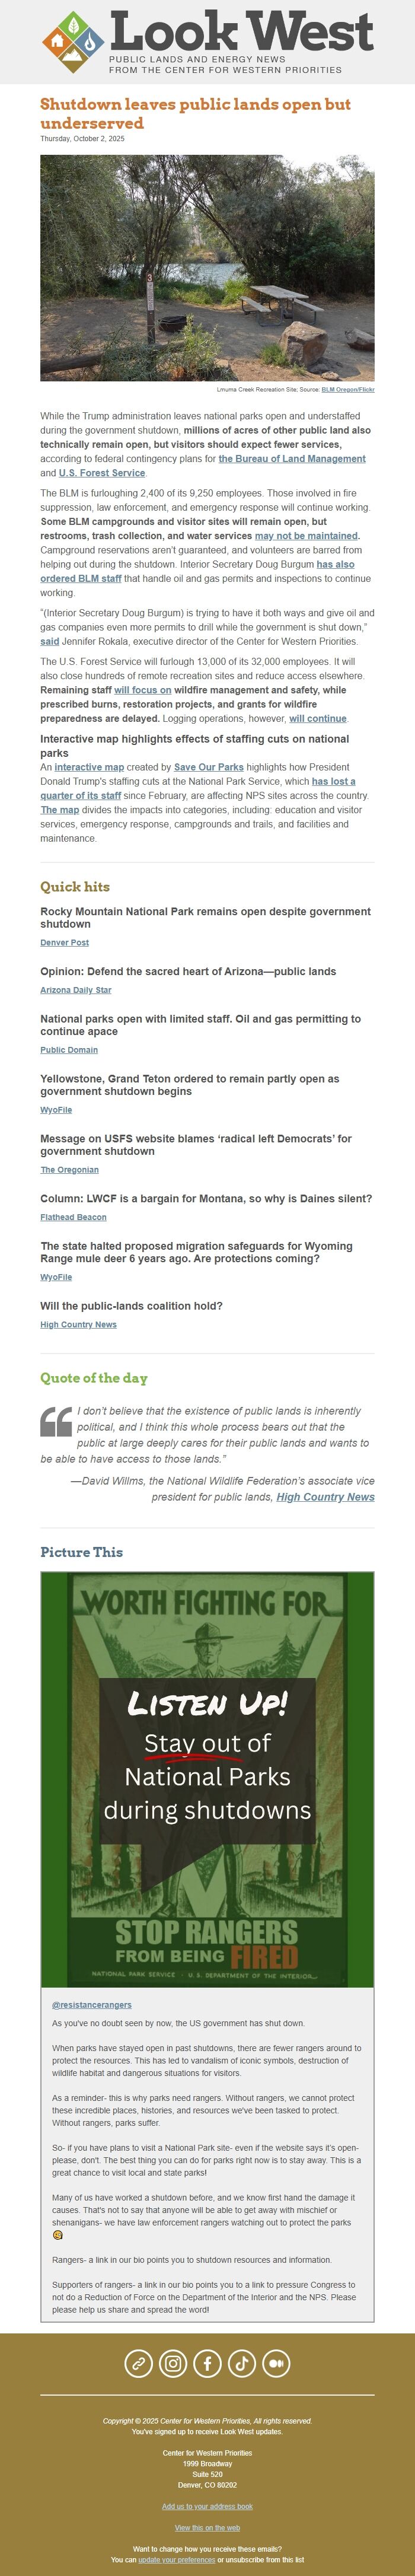The height and width of the screenshot is (2576, 415).
Task: Click the campground photo at top
Action: 207,267
